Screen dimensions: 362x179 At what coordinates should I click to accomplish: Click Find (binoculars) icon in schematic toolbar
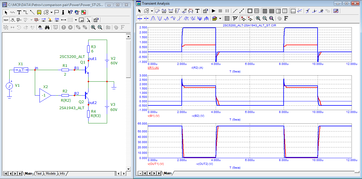point(47,28)
